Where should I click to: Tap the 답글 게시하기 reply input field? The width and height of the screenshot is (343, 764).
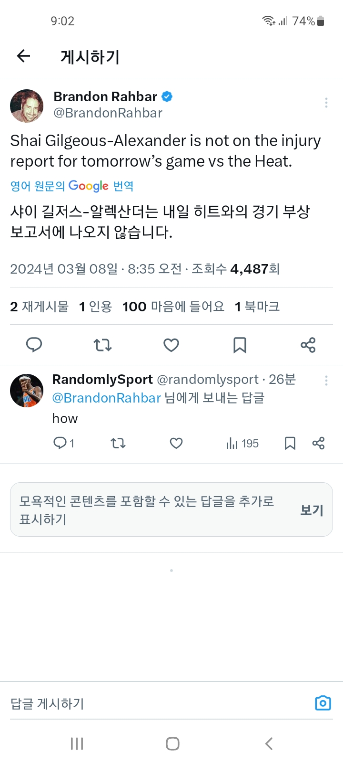coord(157,703)
